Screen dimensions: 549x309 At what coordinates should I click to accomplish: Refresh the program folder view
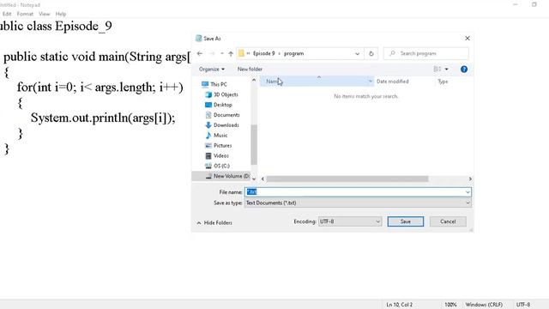click(371, 53)
